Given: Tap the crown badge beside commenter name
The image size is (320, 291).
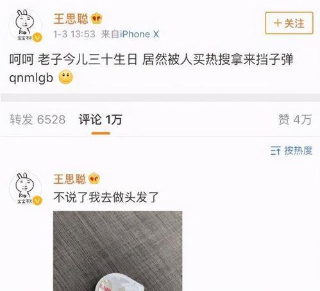Looking at the screenshot, I should [94, 179].
